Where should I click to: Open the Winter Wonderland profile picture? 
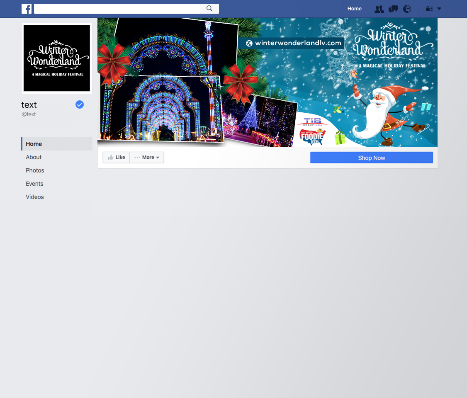coord(57,58)
